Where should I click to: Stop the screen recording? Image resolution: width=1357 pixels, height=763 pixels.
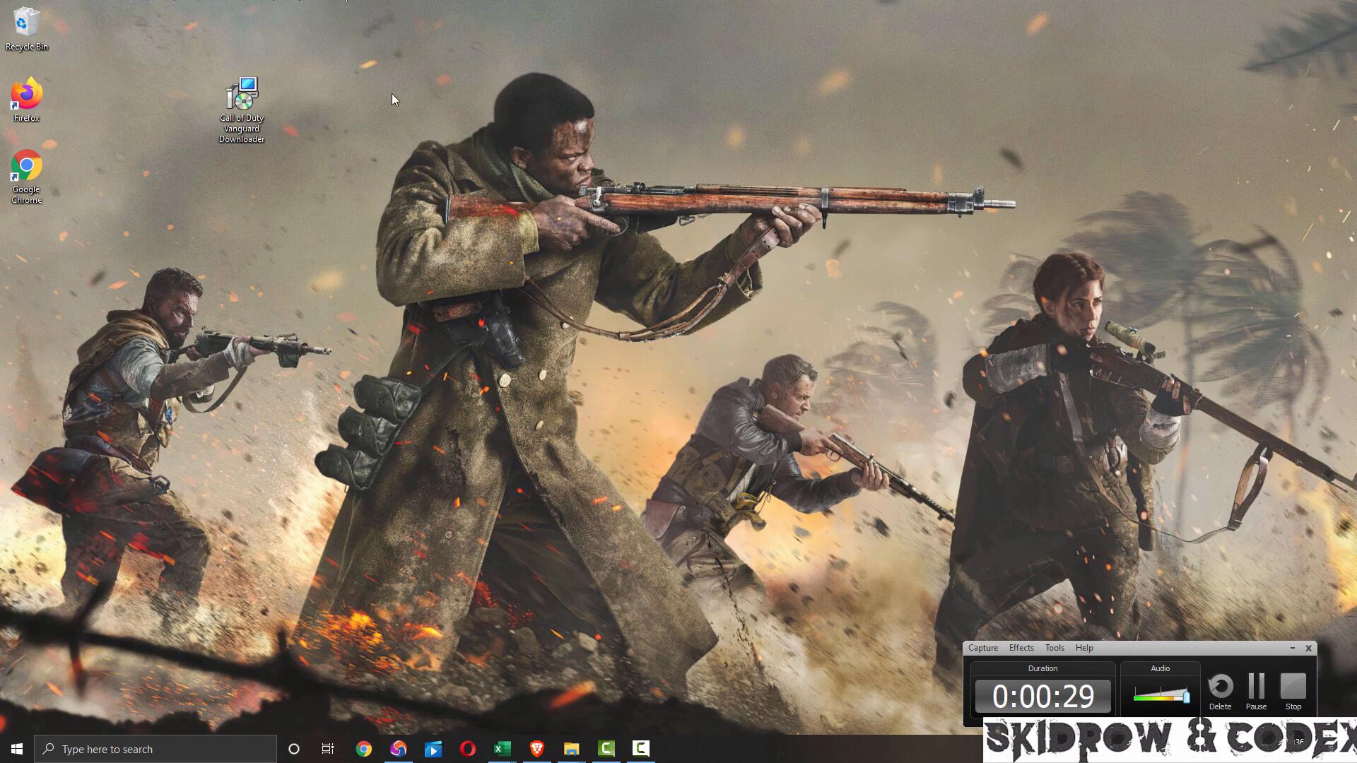point(1293,687)
